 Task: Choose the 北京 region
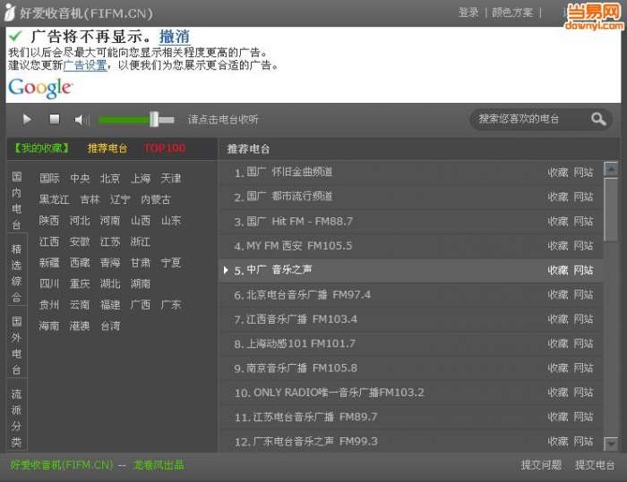110,178
